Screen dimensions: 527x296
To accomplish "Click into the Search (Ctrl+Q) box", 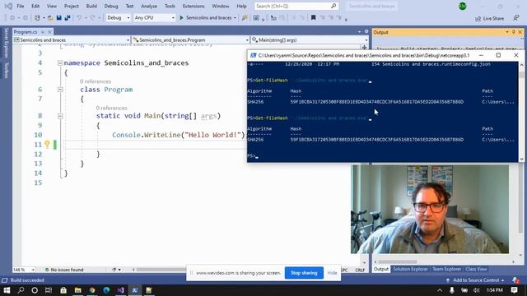I will [x=292, y=6].
